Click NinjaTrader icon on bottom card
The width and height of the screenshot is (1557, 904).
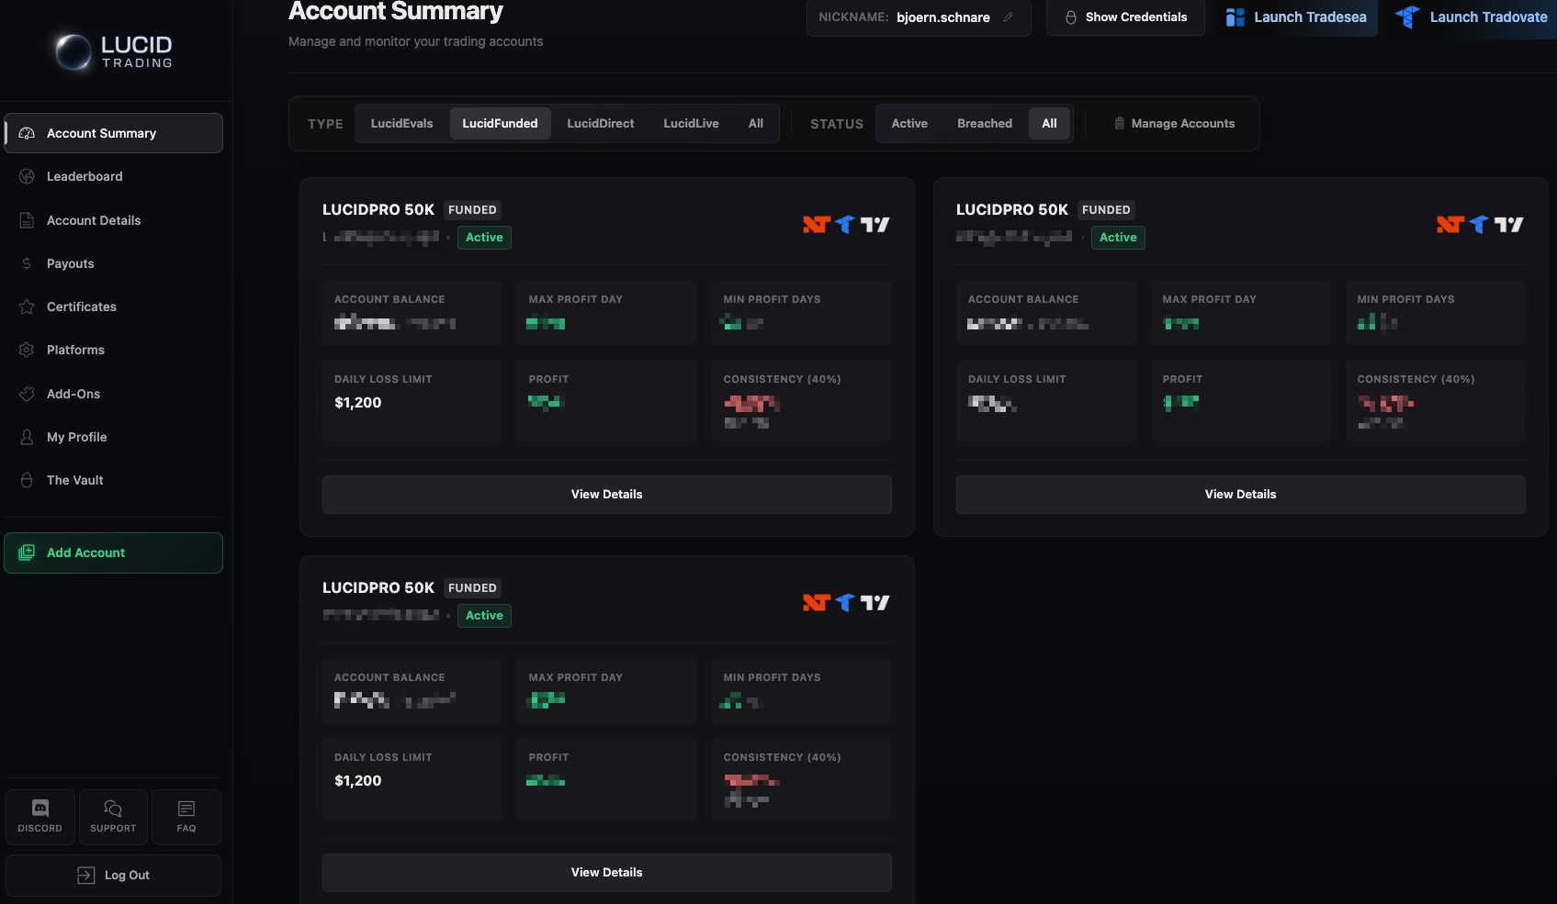(816, 603)
